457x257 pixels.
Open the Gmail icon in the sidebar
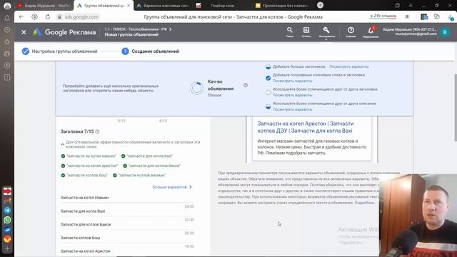pos(7,201)
